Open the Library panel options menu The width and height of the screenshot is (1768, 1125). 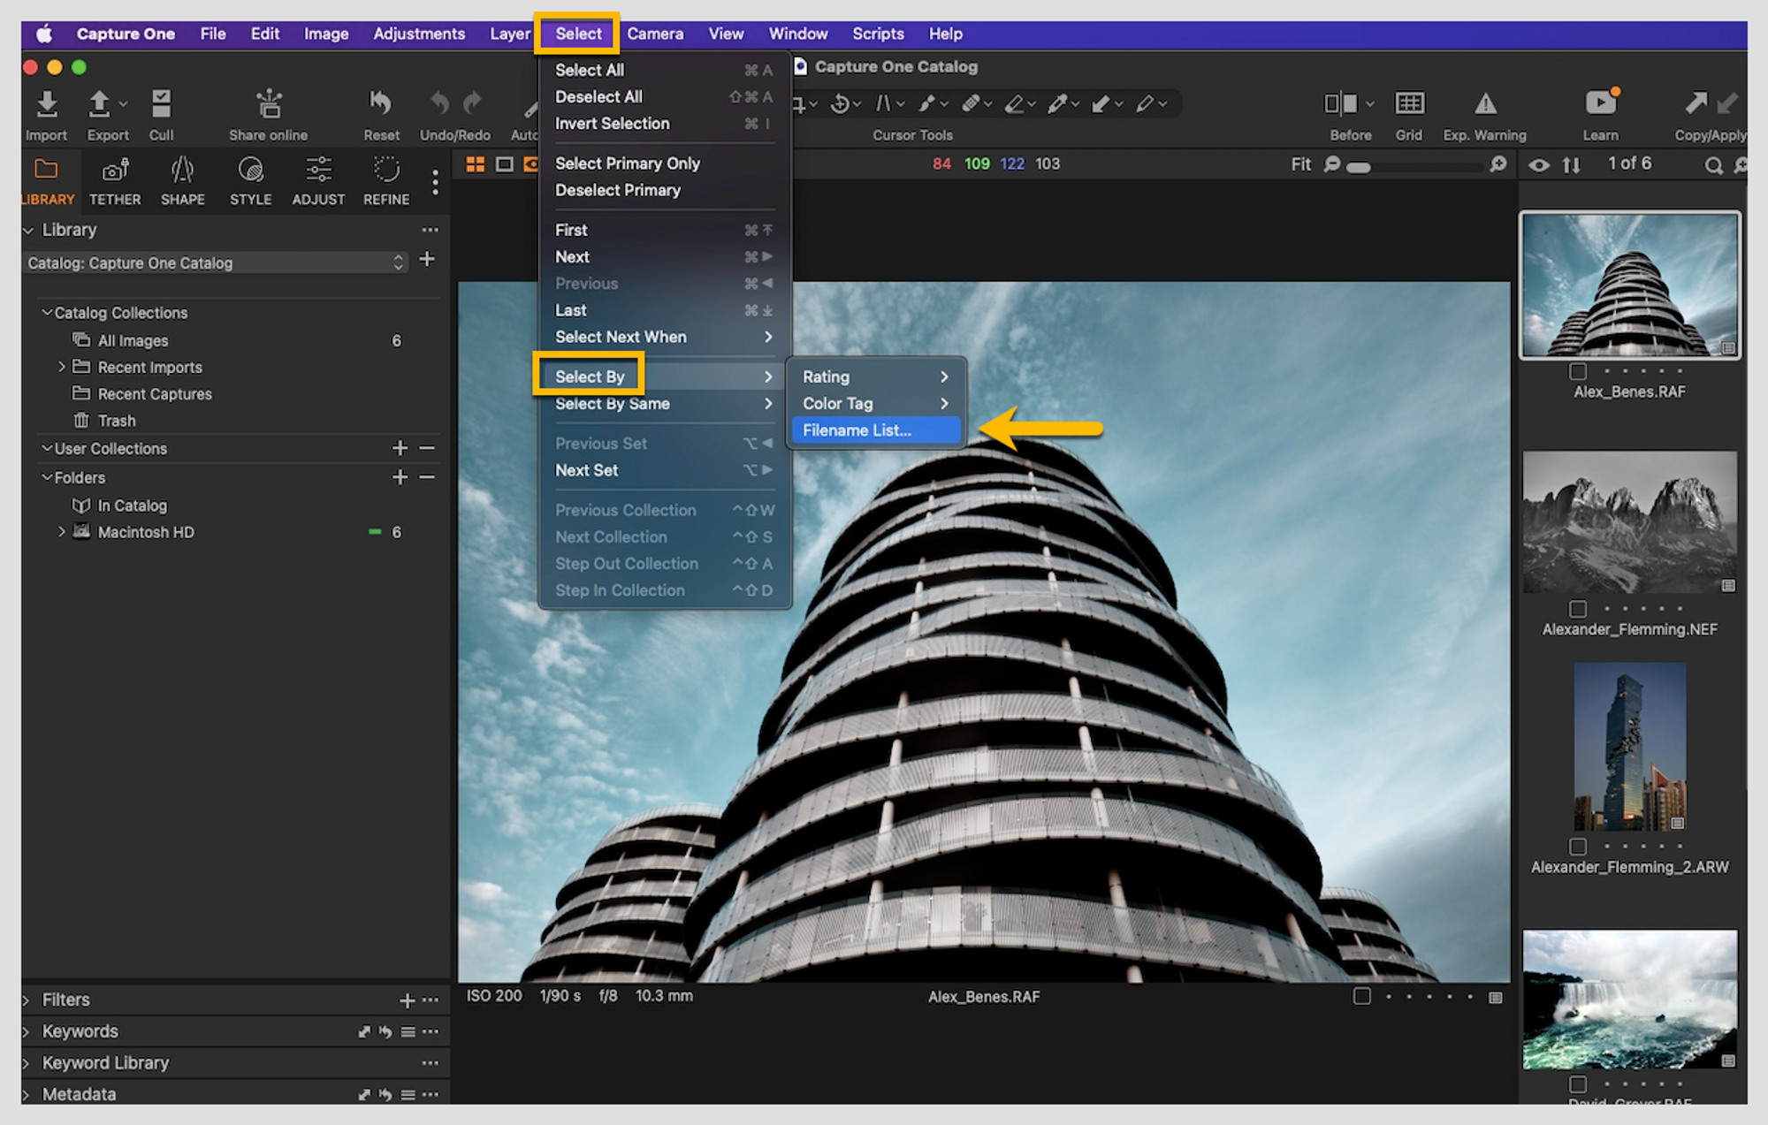[x=431, y=230]
